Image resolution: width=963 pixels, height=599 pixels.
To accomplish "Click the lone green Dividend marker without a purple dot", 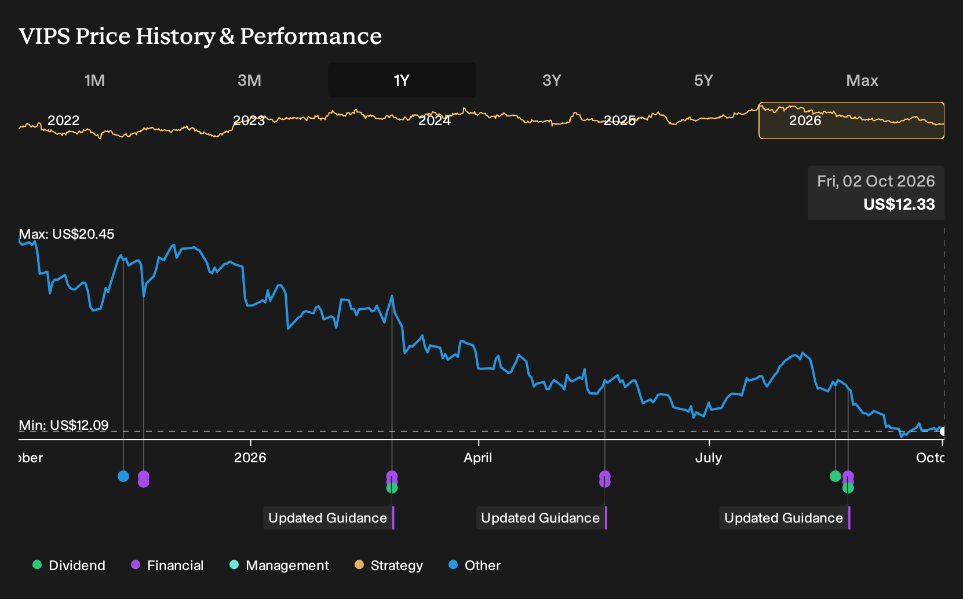I will 835,476.
